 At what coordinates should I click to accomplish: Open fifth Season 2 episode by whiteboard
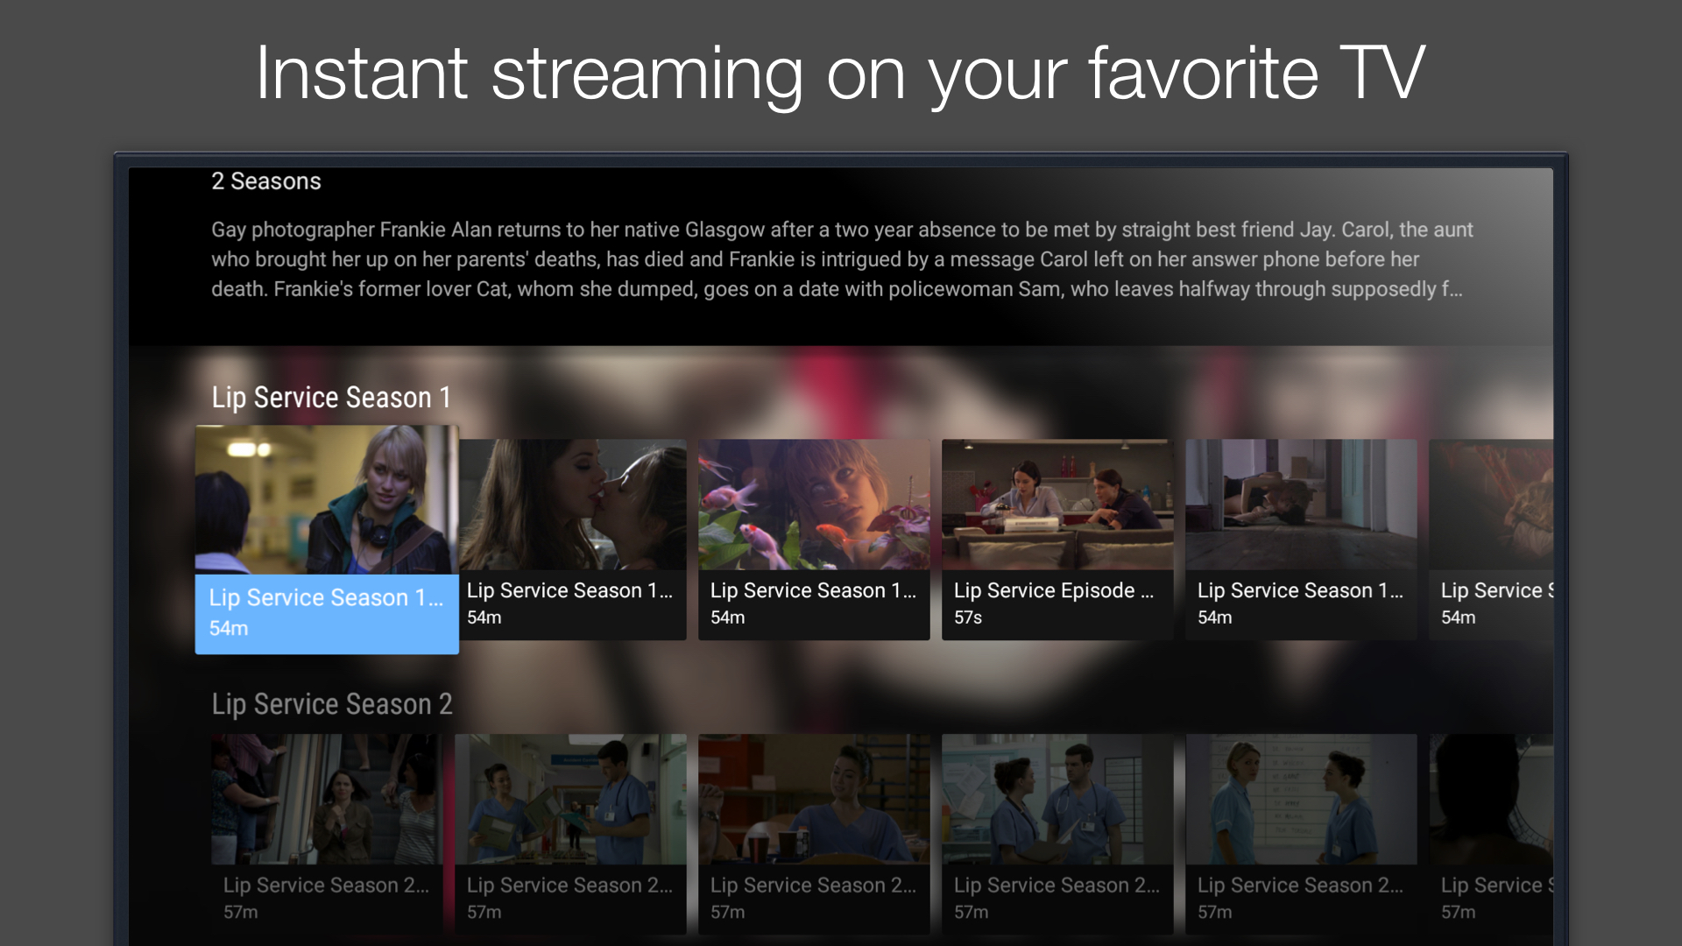pos(1301,800)
